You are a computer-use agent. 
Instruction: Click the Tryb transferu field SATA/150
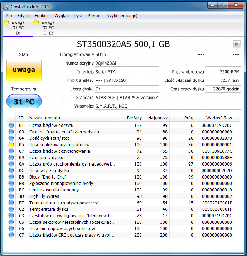point(127,80)
